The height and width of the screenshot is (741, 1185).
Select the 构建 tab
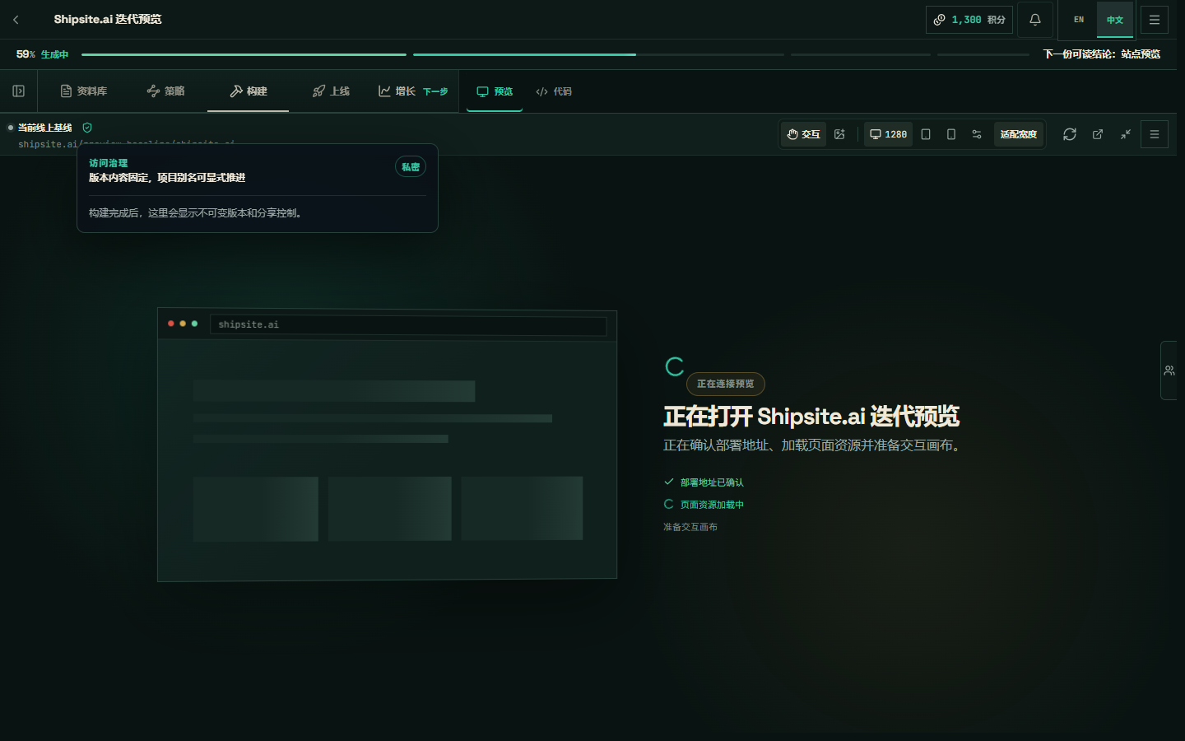249,91
